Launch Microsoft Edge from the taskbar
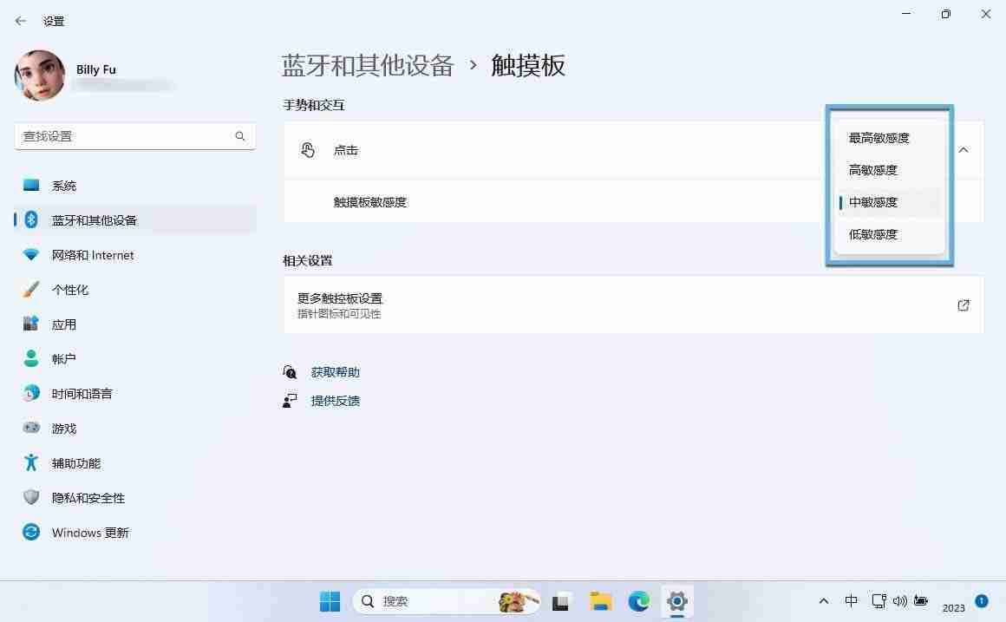This screenshot has height=622, width=1006. [638, 600]
